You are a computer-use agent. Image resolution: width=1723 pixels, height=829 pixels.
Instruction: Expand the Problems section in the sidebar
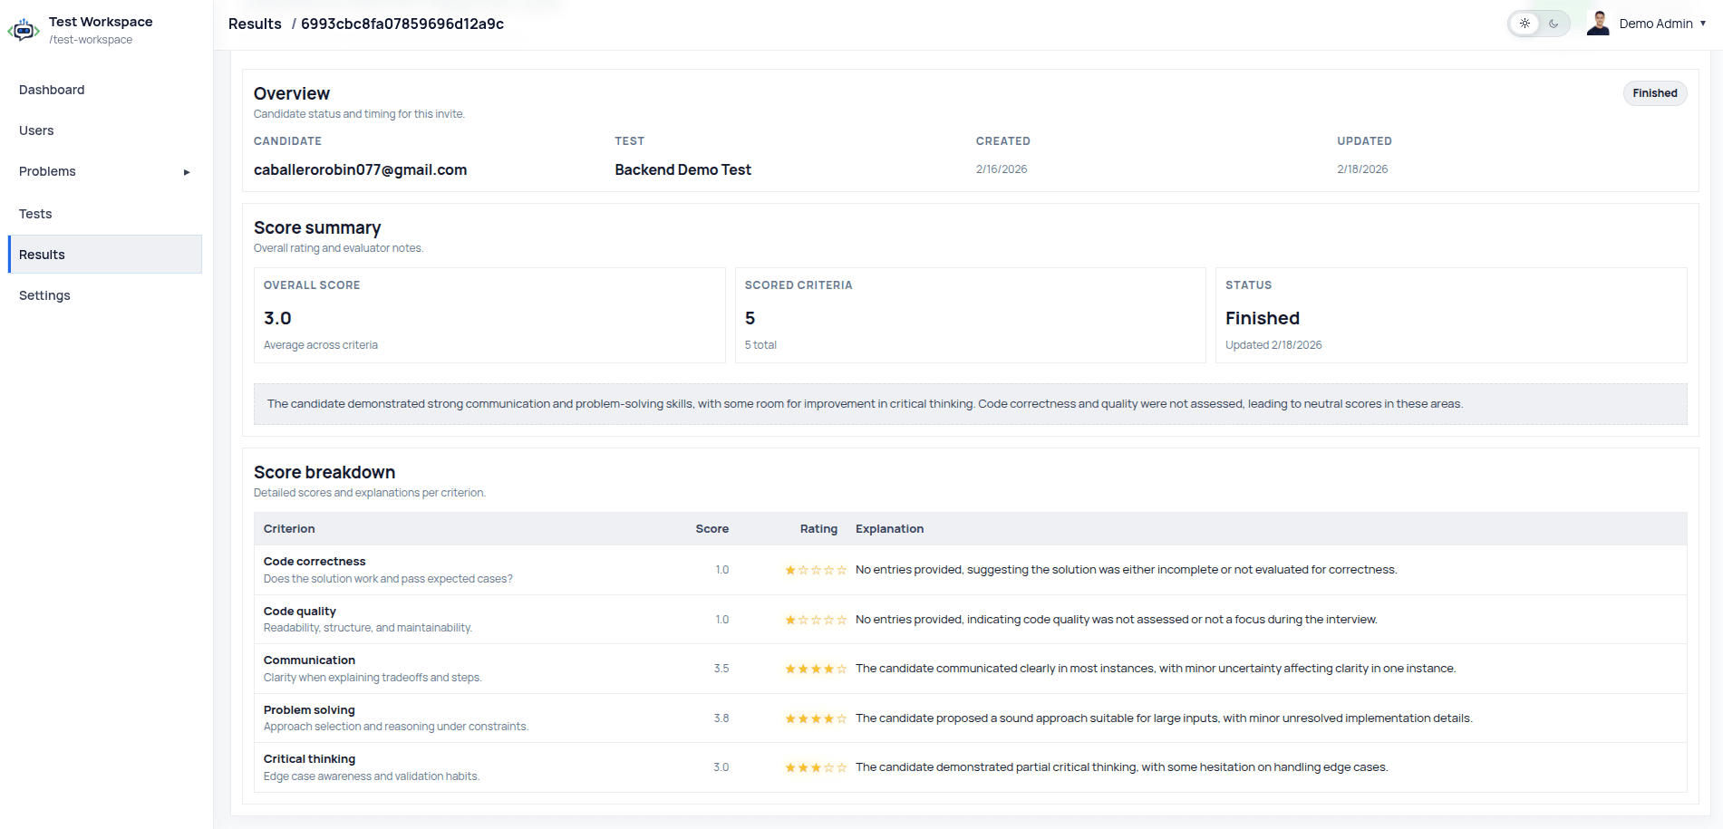pyautogui.click(x=186, y=171)
